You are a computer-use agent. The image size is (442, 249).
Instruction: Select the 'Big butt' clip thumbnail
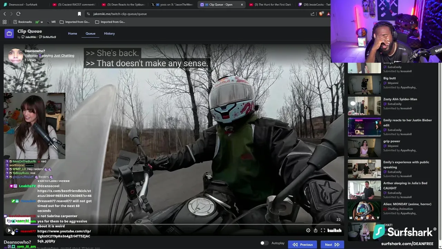point(364,85)
